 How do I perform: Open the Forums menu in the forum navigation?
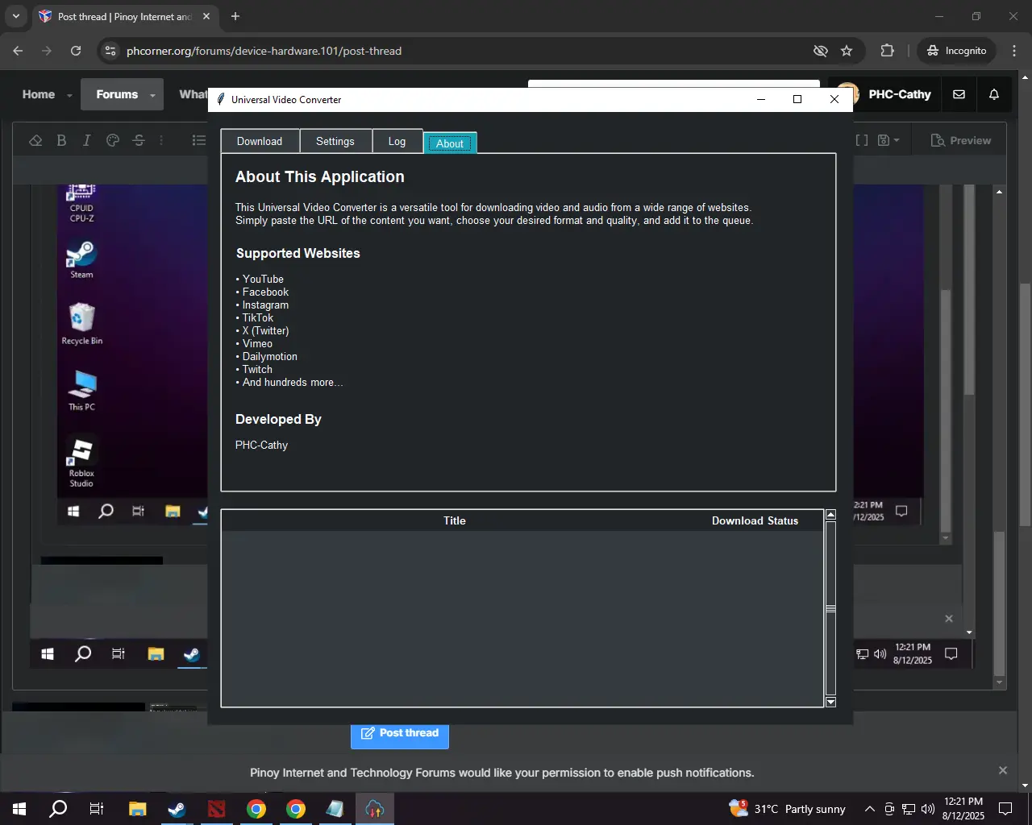(x=117, y=94)
